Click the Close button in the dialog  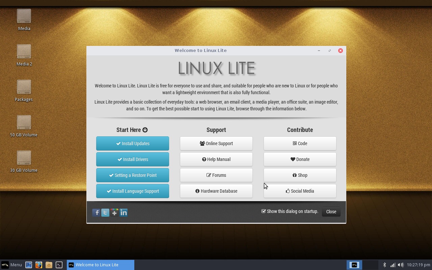point(331,212)
